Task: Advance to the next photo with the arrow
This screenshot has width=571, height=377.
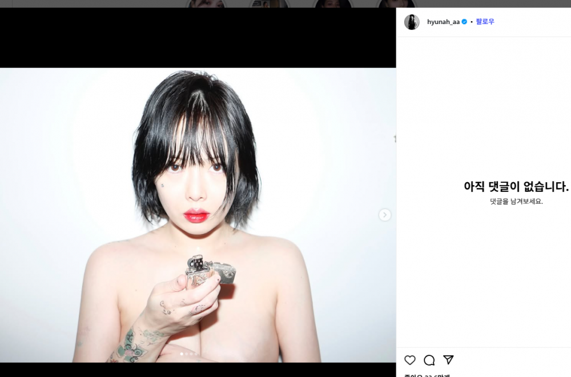Action: coord(384,215)
